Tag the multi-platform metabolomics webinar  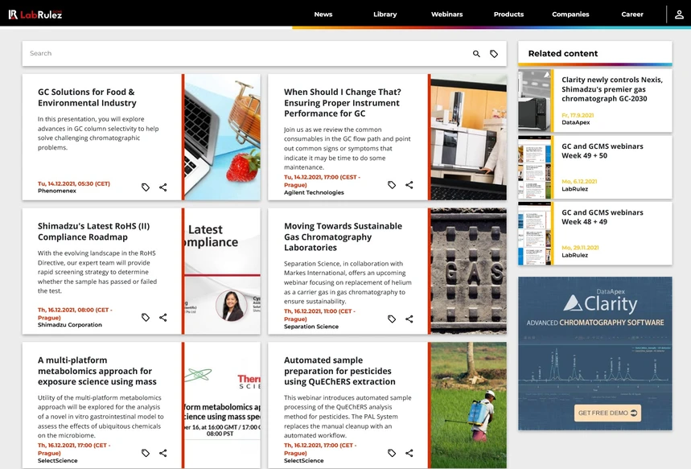coord(146,453)
